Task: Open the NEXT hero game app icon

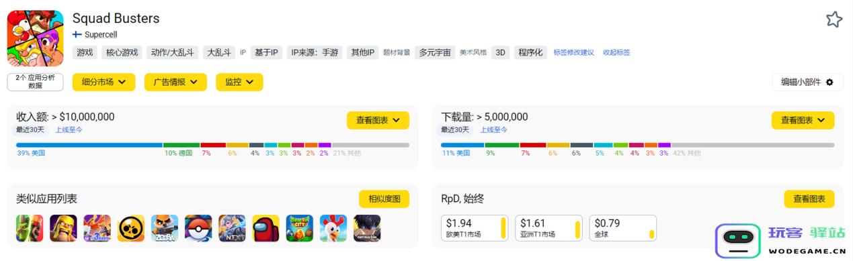Action: (x=232, y=228)
